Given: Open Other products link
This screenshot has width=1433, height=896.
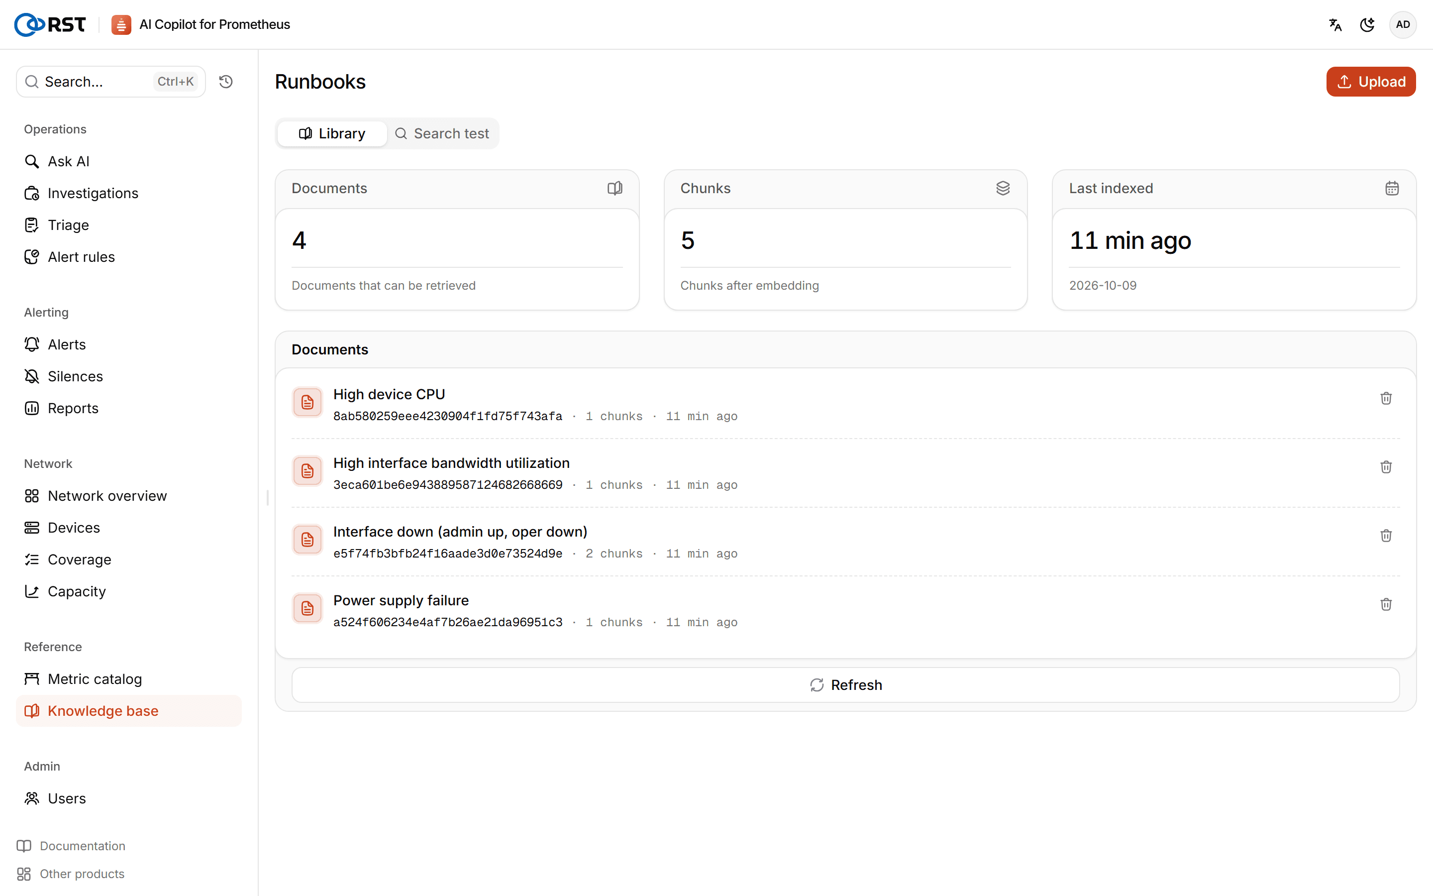Looking at the screenshot, I should tap(71, 874).
